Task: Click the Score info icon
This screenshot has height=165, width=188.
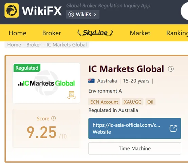Action: coord(54,118)
